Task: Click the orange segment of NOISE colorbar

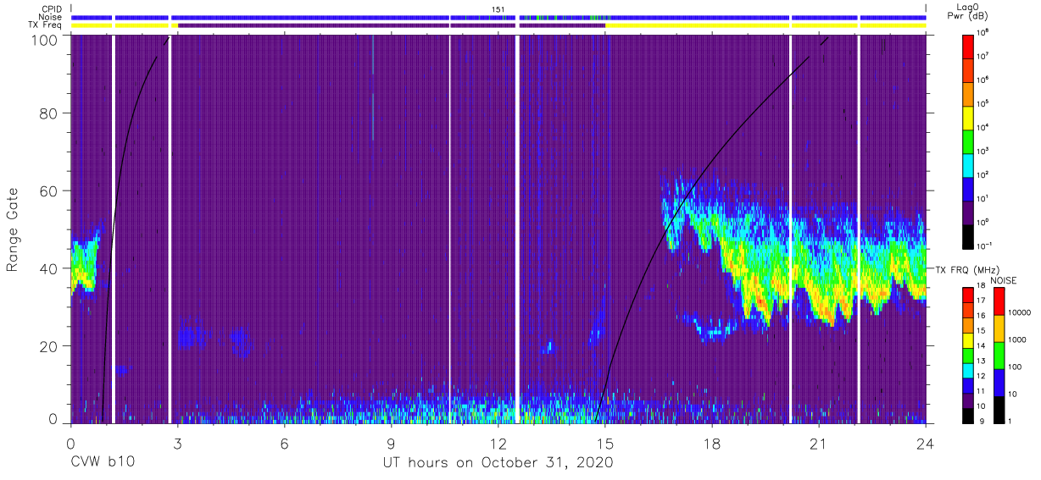Action: pos(998,327)
